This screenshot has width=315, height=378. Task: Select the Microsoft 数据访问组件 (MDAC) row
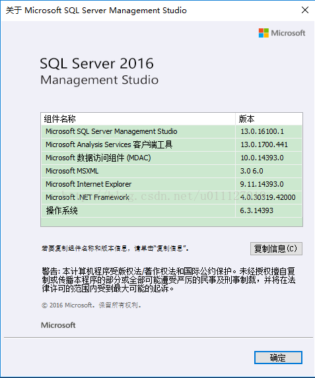coord(172,158)
